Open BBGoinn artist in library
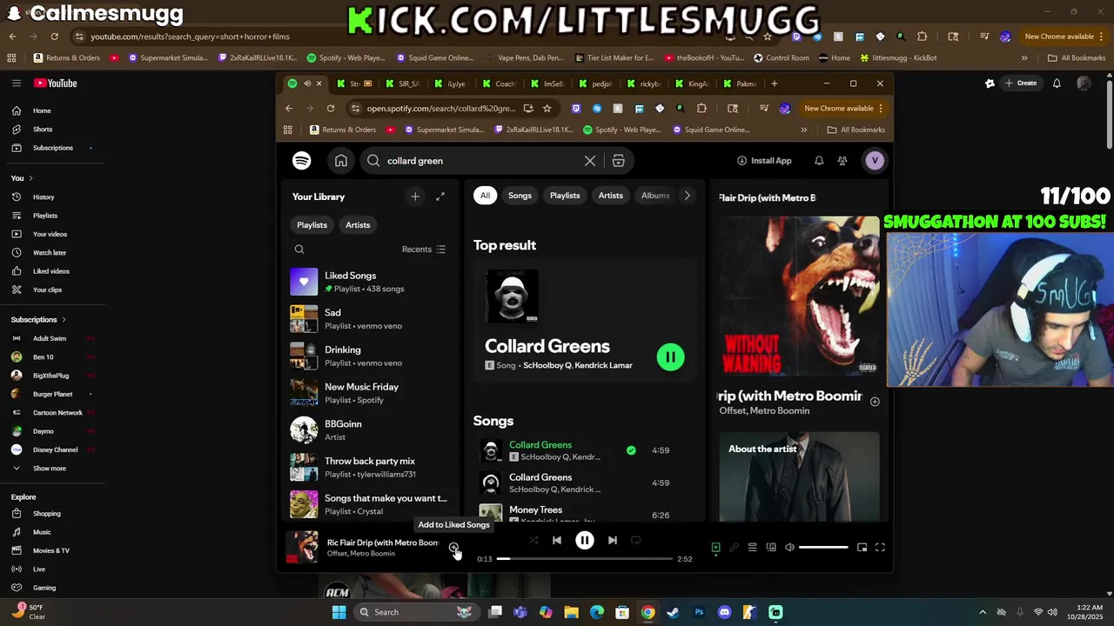The height and width of the screenshot is (626, 1114). click(x=369, y=430)
